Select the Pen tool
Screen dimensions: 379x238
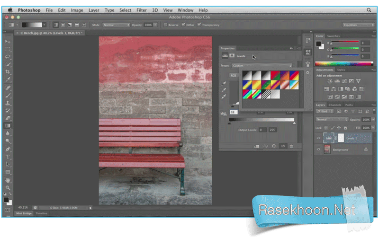[x=8, y=149]
